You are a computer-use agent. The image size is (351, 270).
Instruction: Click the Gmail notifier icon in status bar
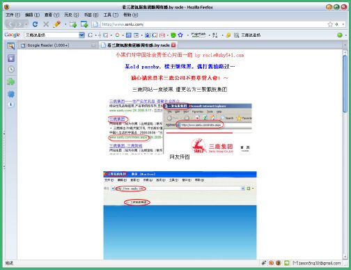pyautogui.click(x=295, y=263)
